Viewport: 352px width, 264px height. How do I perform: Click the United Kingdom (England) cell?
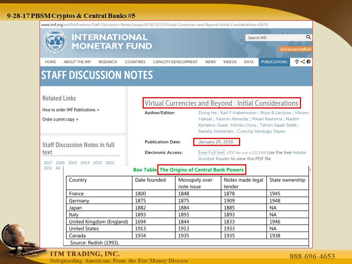pyautogui.click(x=99, y=222)
